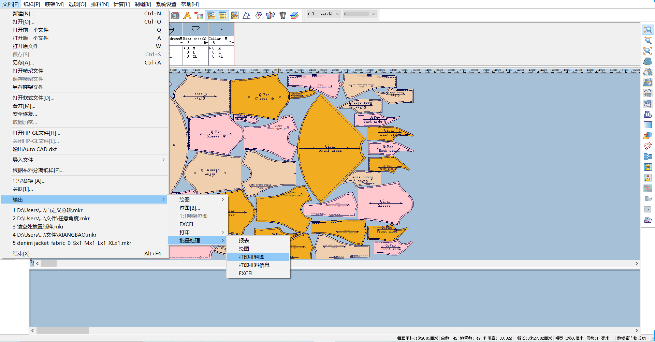Click the marker notebook toolbar icon

click(x=235, y=15)
